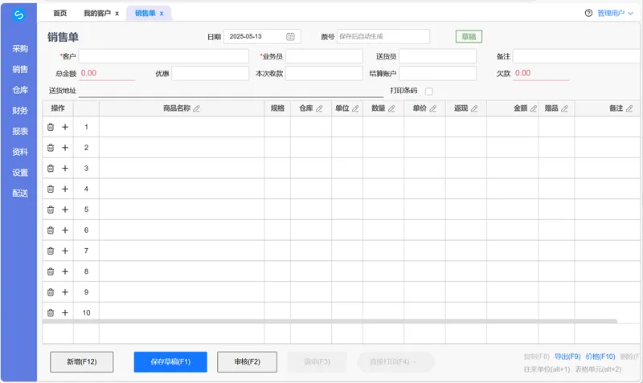Click the help question mark icon
This screenshot has width=643, height=383.
pyautogui.click(x=588, y=14)
